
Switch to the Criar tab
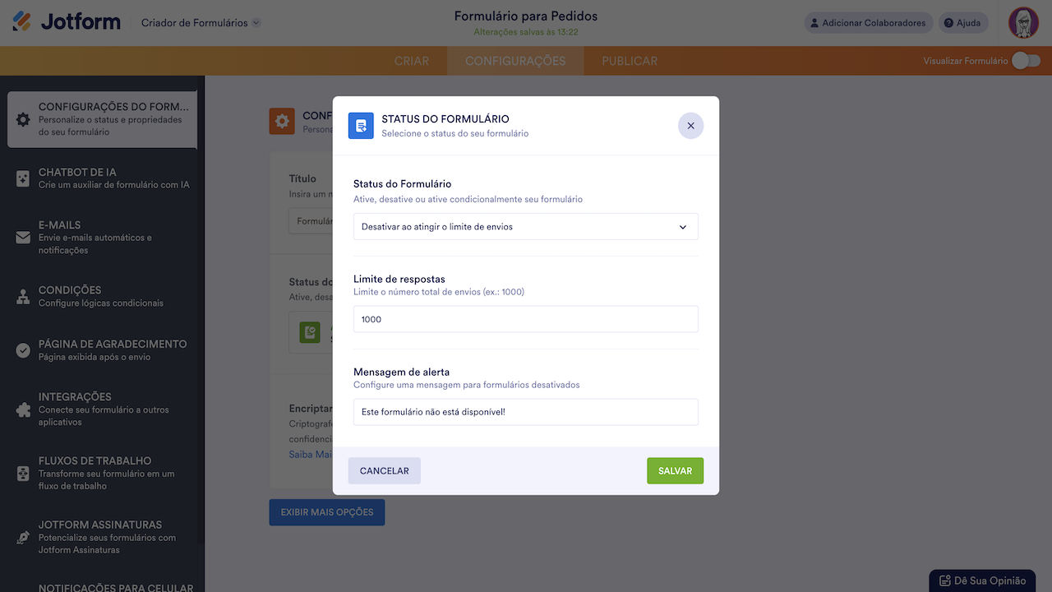point(412,61)
